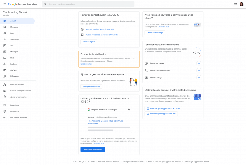Click the Avis review icon
Image resolution: width=246 pixels, height=165 pixels.
pos(5,45)
